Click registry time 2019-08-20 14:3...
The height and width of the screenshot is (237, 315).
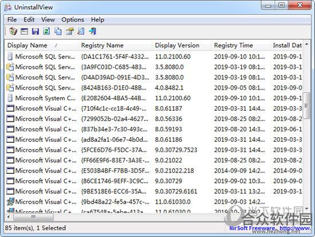[239, 129]
